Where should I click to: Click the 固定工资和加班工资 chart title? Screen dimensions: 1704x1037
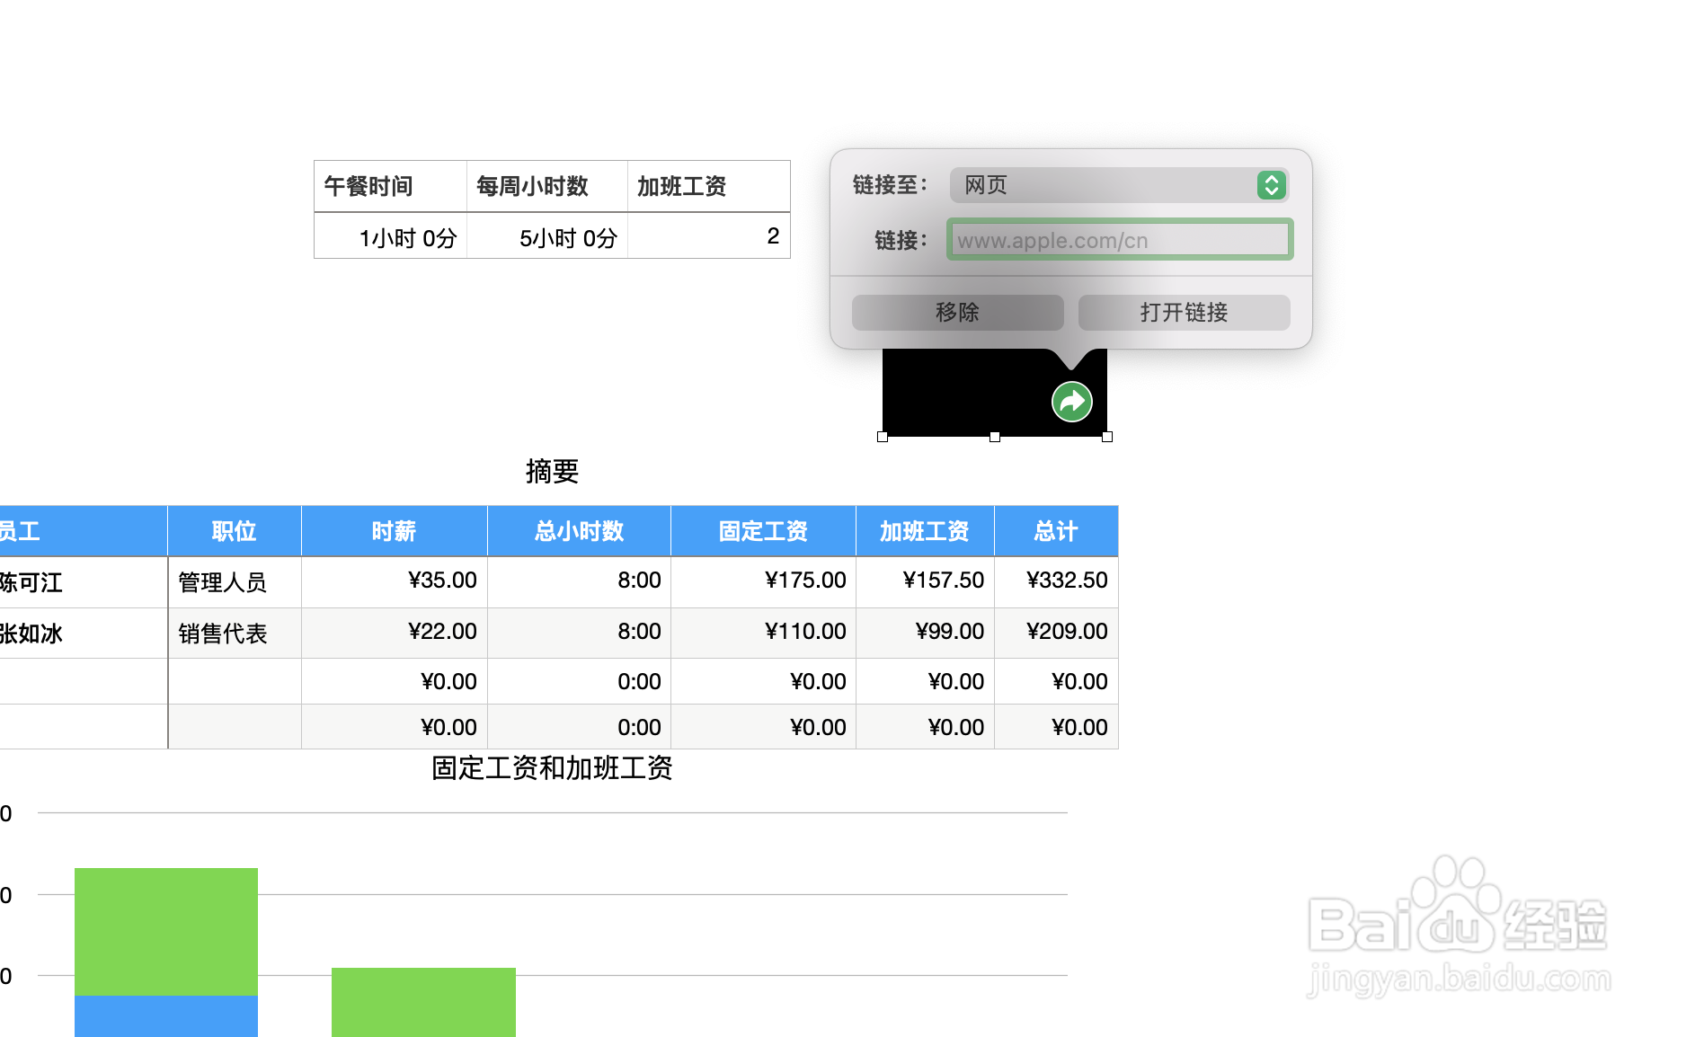pos(553,769)
